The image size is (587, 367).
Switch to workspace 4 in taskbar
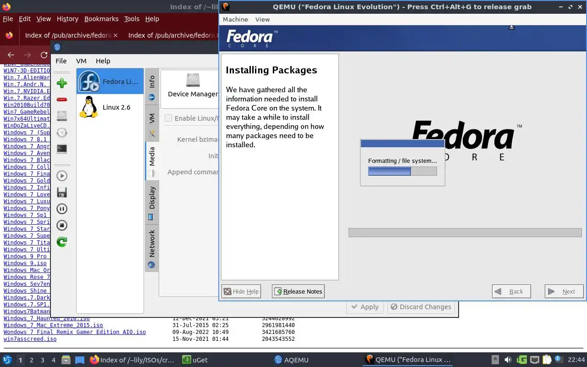click(x=54, y=360)
